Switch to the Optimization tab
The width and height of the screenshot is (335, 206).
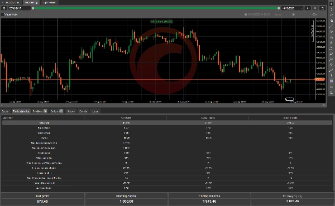(49, 2)
